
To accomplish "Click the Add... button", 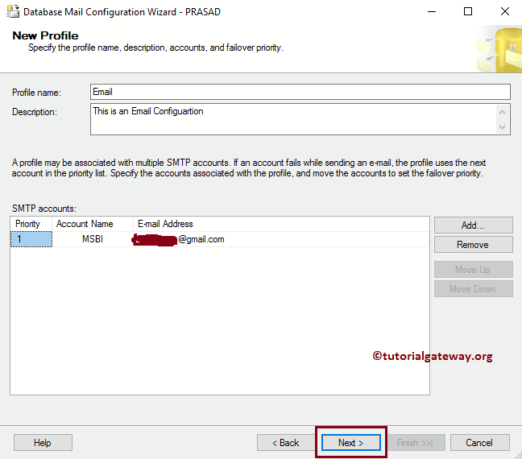I will tap(473, 225).
